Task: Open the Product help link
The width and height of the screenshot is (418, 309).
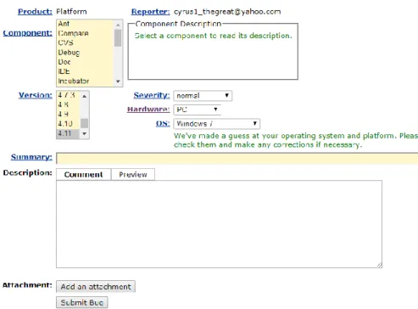Action: [x=35, y=12]
